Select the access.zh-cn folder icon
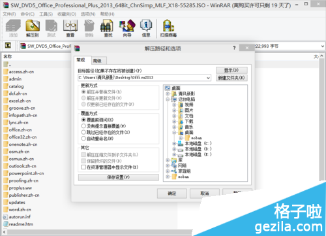The image size is (326, 236). click(6, 72)
